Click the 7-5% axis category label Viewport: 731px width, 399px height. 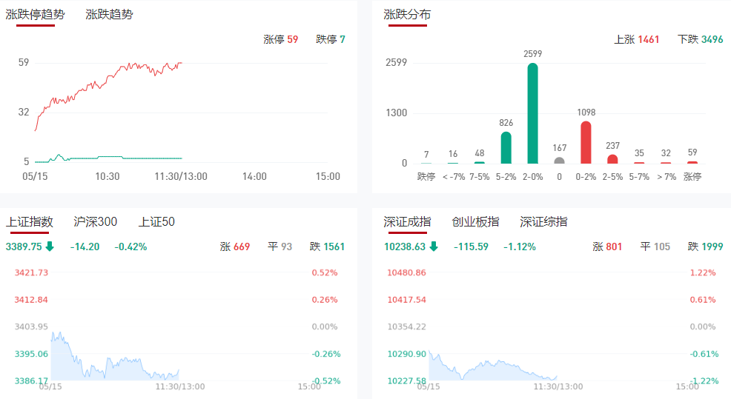click(479, 177)
